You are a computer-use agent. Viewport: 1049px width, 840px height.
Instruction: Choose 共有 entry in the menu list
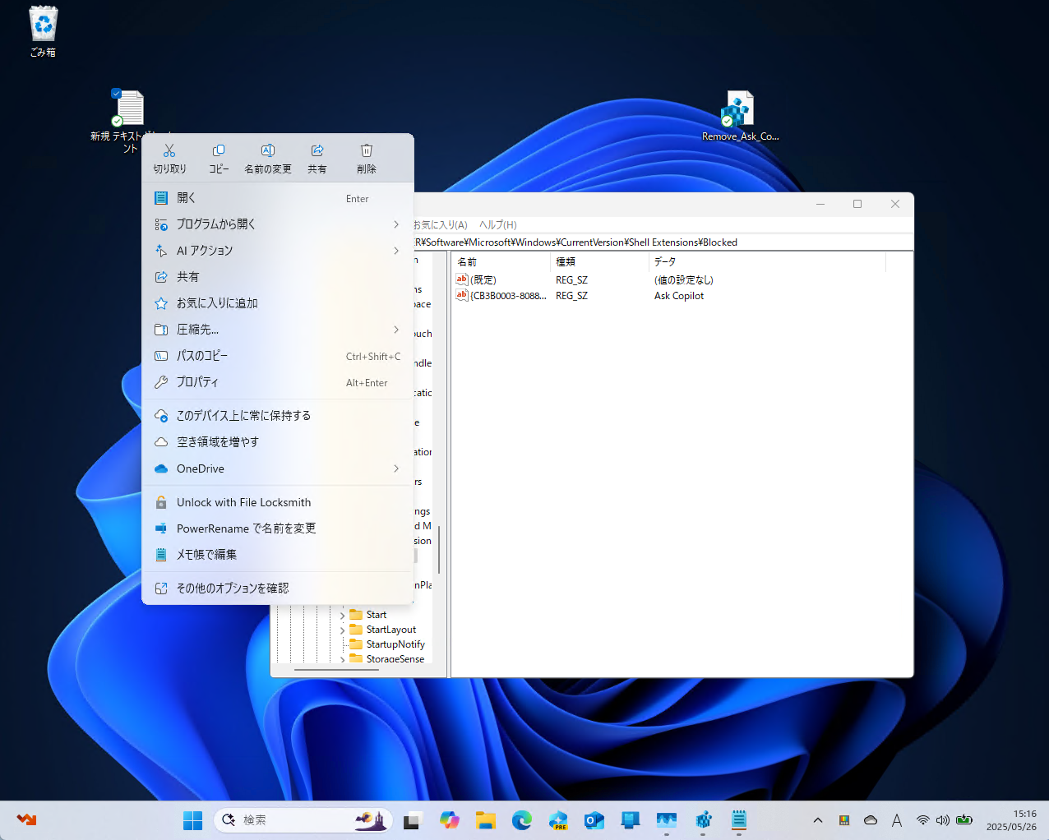pyautogui.click(x=278, y=277)
